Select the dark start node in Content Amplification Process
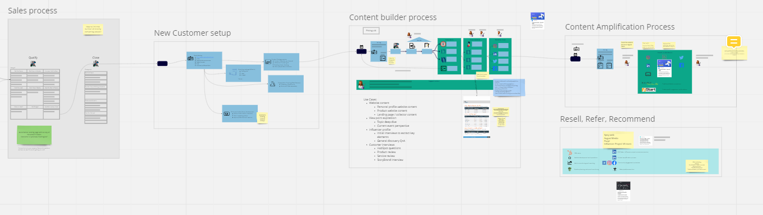This screenshot has height=215, width=763. [575, 59]
